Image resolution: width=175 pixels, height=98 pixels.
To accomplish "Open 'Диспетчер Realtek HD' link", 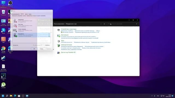I will [x=68, y=52].
